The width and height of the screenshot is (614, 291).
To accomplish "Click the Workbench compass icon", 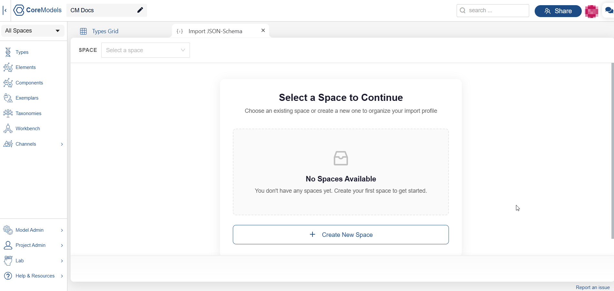I will (x=8, y=129).
